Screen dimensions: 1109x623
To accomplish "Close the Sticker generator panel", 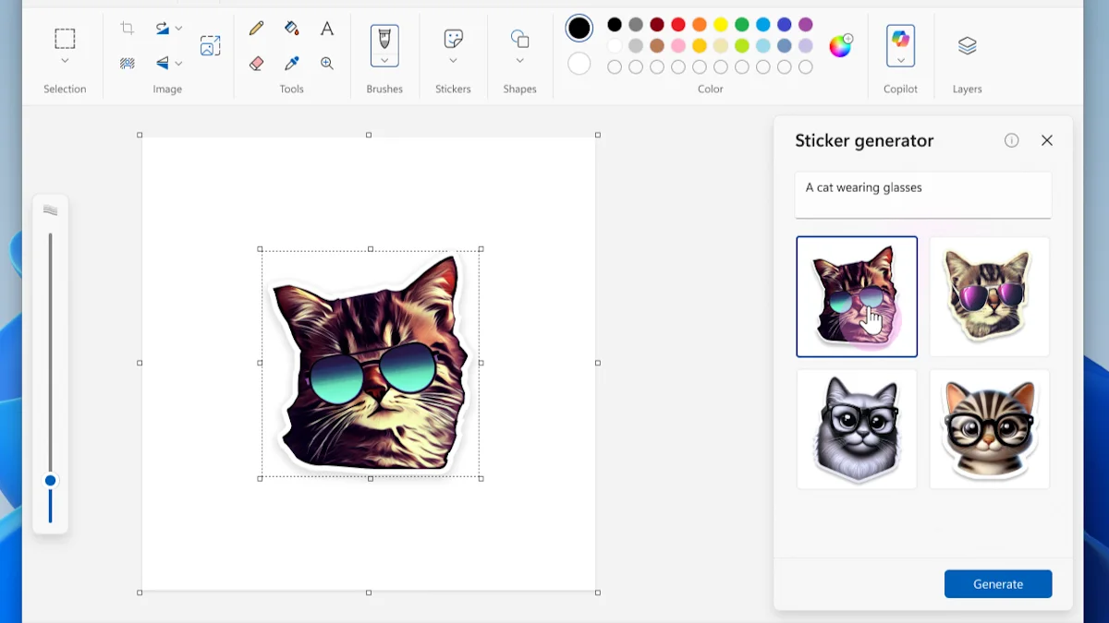I will pos(1047,140).
